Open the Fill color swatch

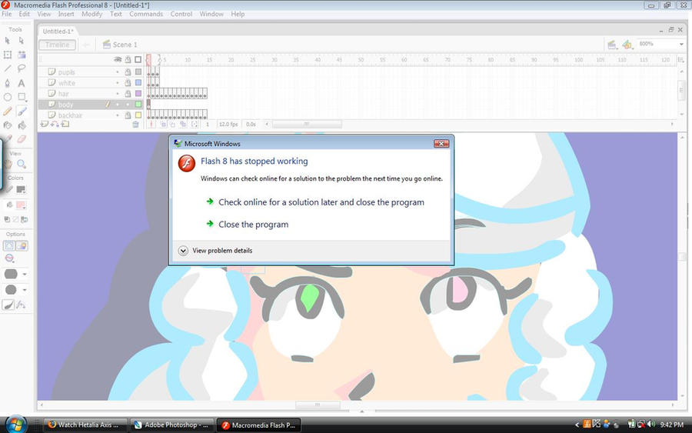[x=21, y=205]
